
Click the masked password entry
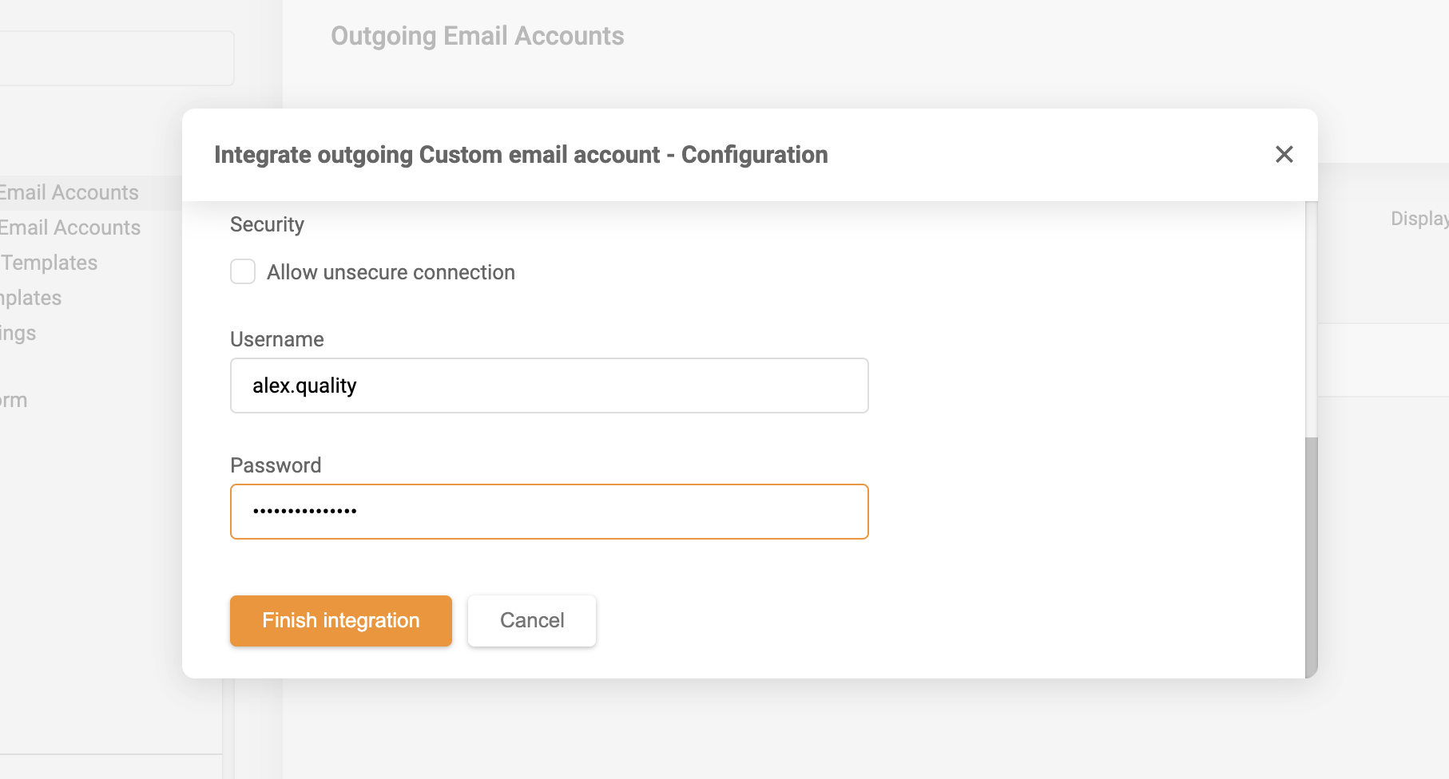pyautogui.click(x=549, y=511)
